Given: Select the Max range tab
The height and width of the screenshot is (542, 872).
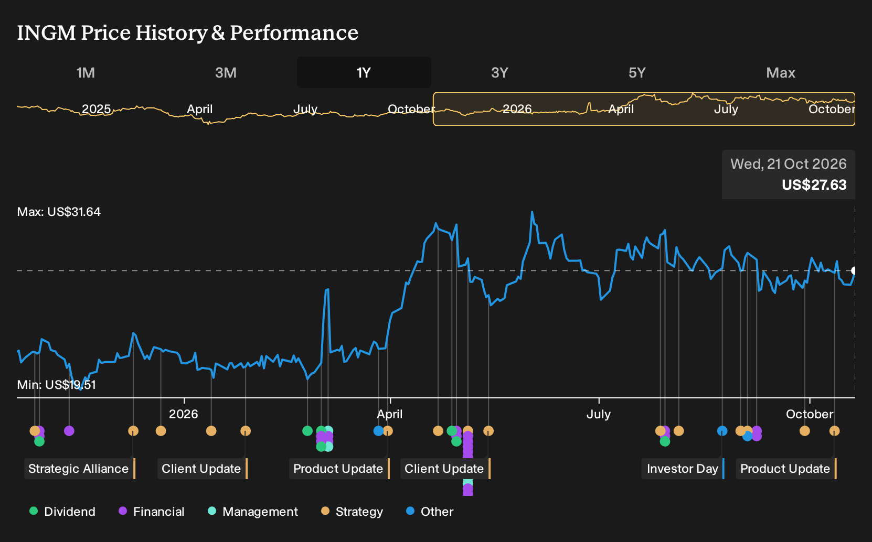Looking at the screenshot, I should (x=781, y=72).
